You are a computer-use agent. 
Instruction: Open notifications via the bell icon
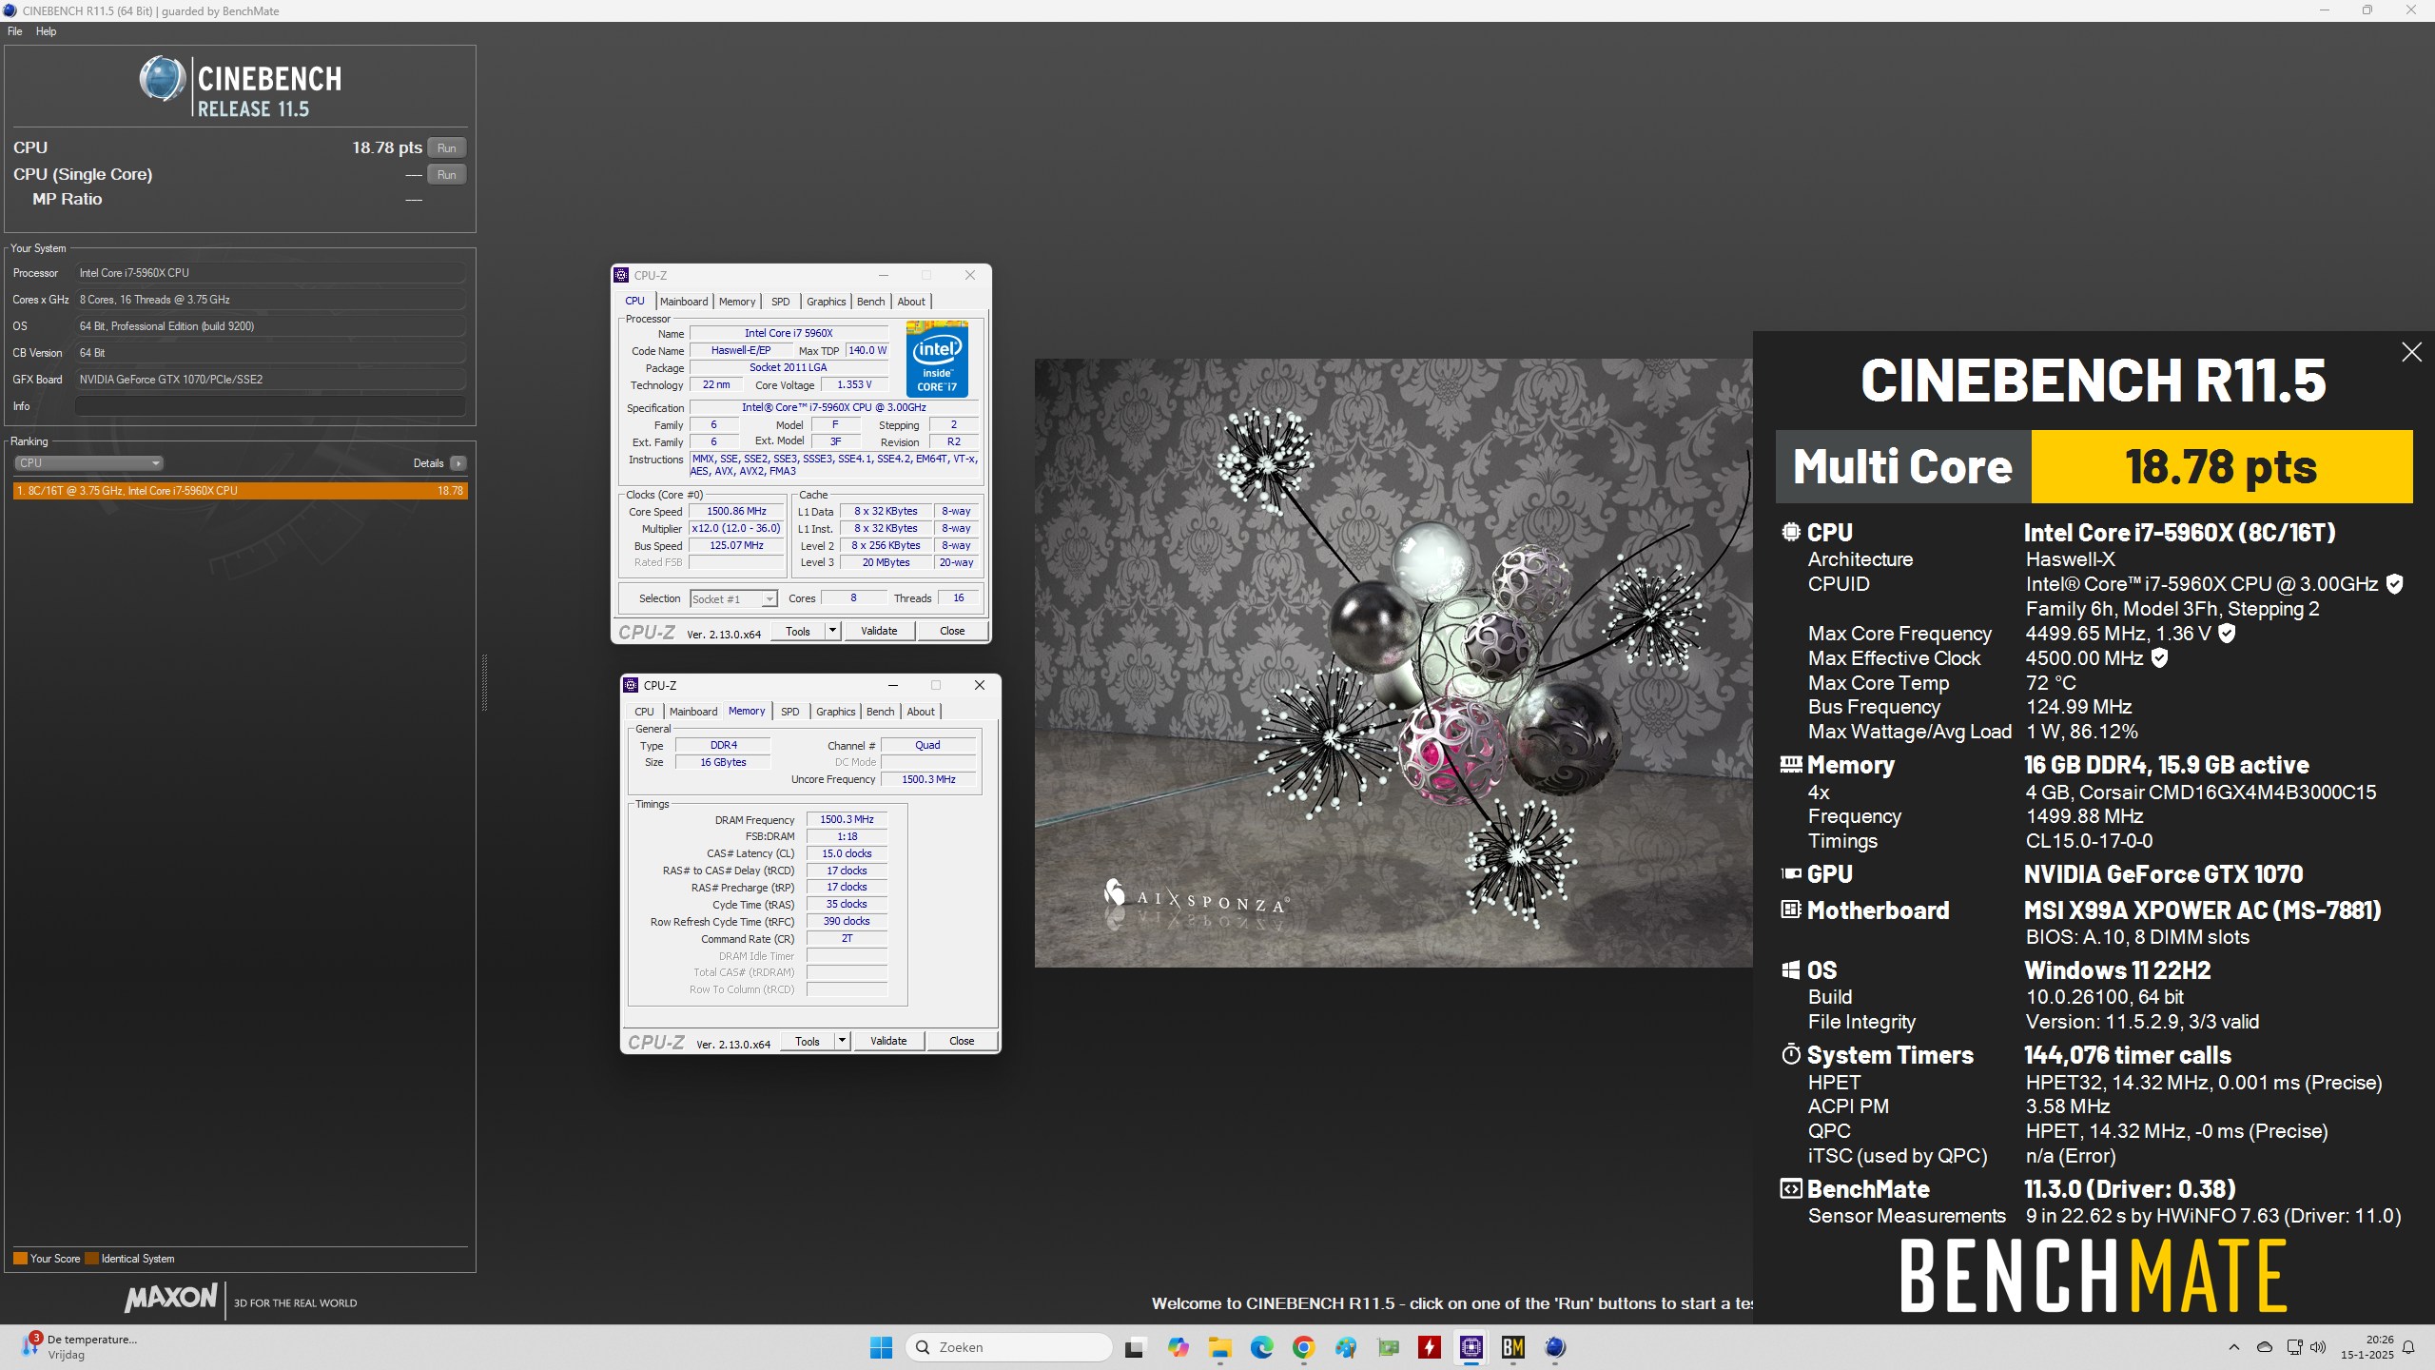pyautogui.click(x=2408, y=1347)
